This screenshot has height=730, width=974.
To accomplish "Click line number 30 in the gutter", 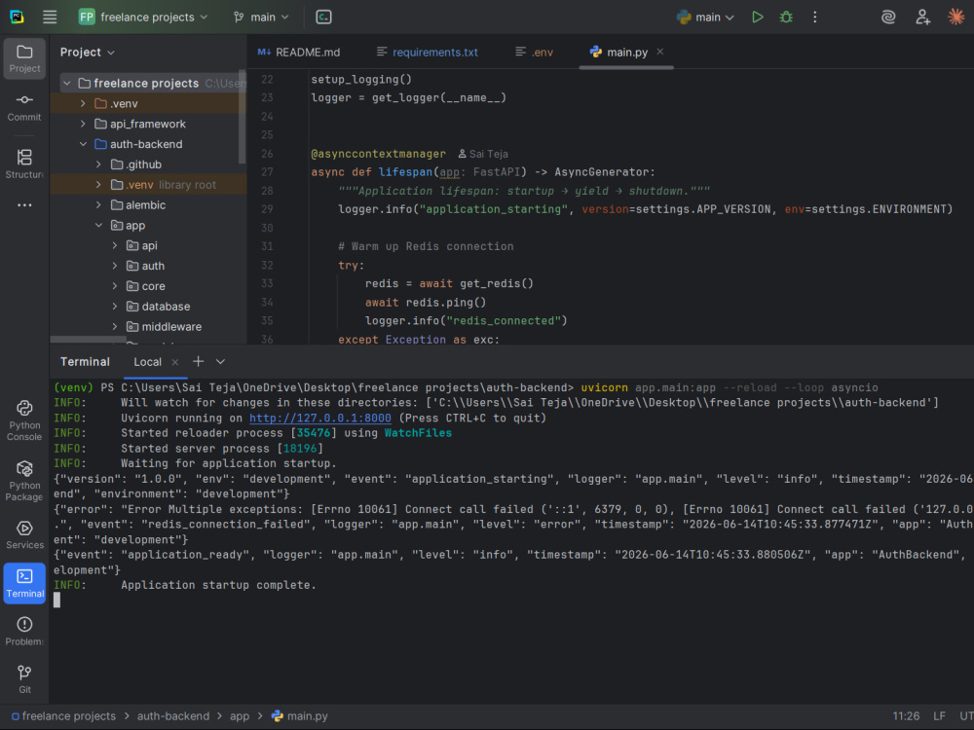I will click(267, 228).
